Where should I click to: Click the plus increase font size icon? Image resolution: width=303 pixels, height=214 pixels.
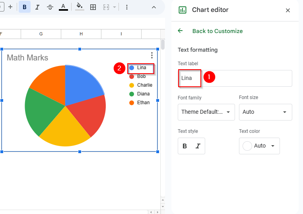pyautogui.click(x=10, y=7)
